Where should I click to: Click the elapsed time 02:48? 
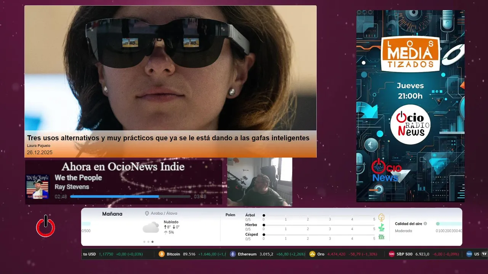pyautogui.click(x=61, y=197)
